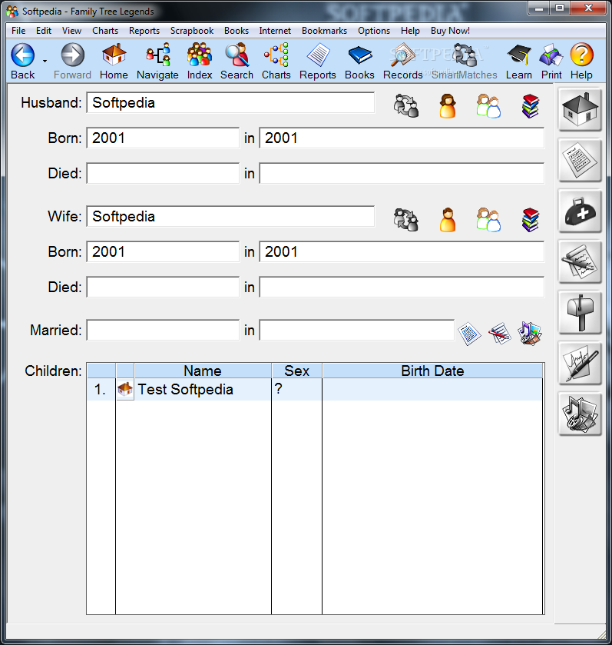This screenshot has width=612, height=645.
Task: Click husband's spouses couple icon
Action: pyautogui.click(x=488, y=106)
